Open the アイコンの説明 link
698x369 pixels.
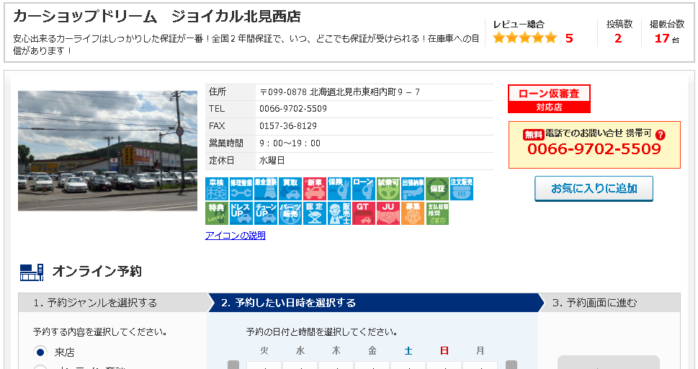click(235, 235)
